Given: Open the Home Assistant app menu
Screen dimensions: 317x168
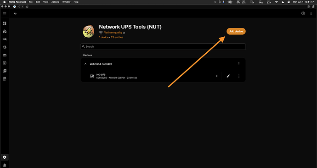Looking at the screenshot, I should (x=17, y=2).
